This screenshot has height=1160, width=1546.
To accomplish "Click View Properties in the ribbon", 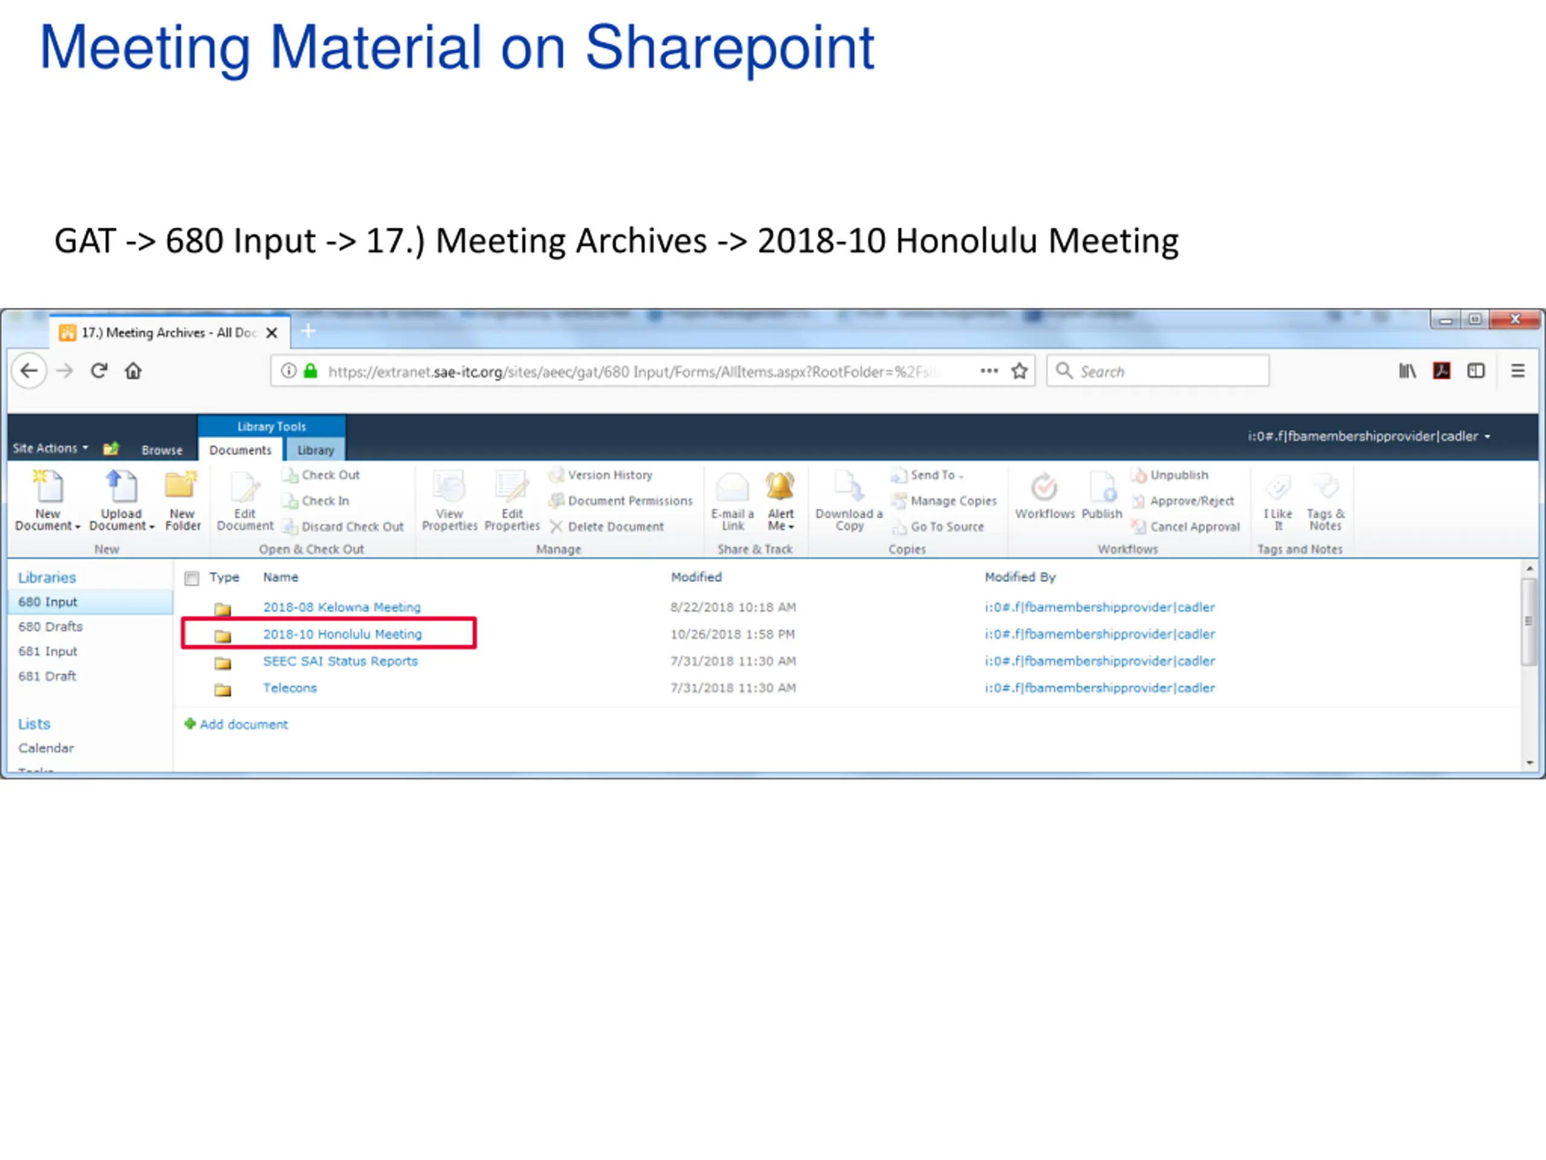I will tap(449, 500).
